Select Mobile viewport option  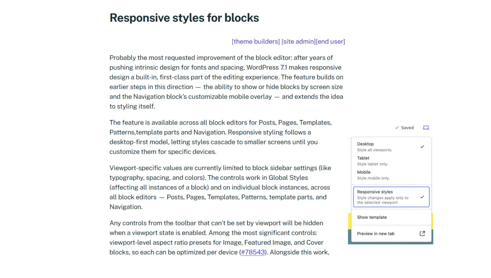[391, 175]
